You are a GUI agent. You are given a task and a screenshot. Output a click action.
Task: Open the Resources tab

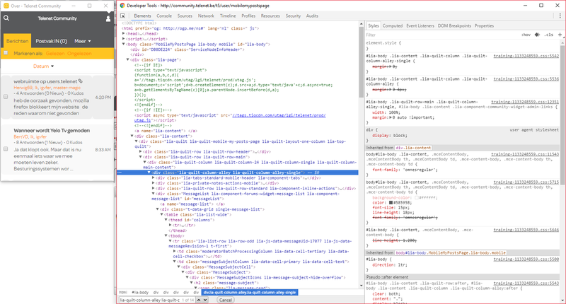click(270, 16)
